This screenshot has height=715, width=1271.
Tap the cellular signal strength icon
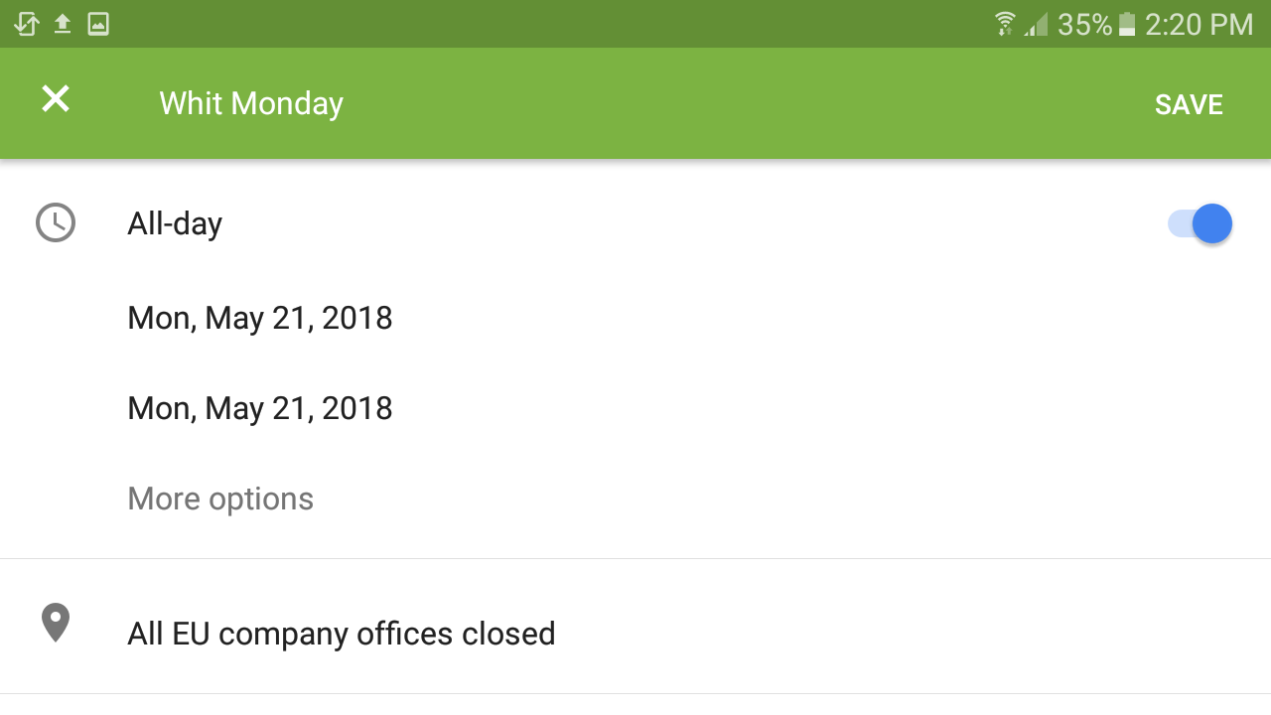click(x=1036, y=24)
